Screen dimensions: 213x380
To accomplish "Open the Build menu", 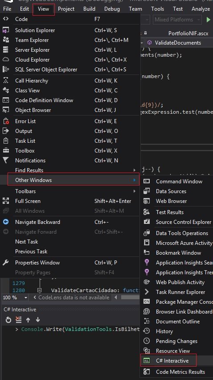I will coord(89,9).
